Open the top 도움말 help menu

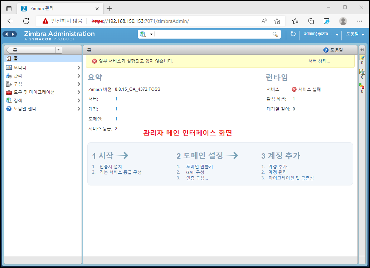[x=355, y=34]
